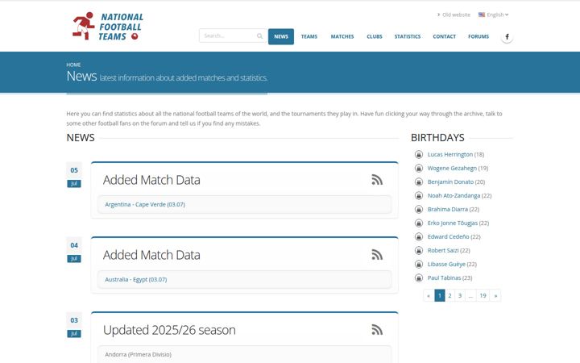Go to birthdays page 19

click(483, 295)
